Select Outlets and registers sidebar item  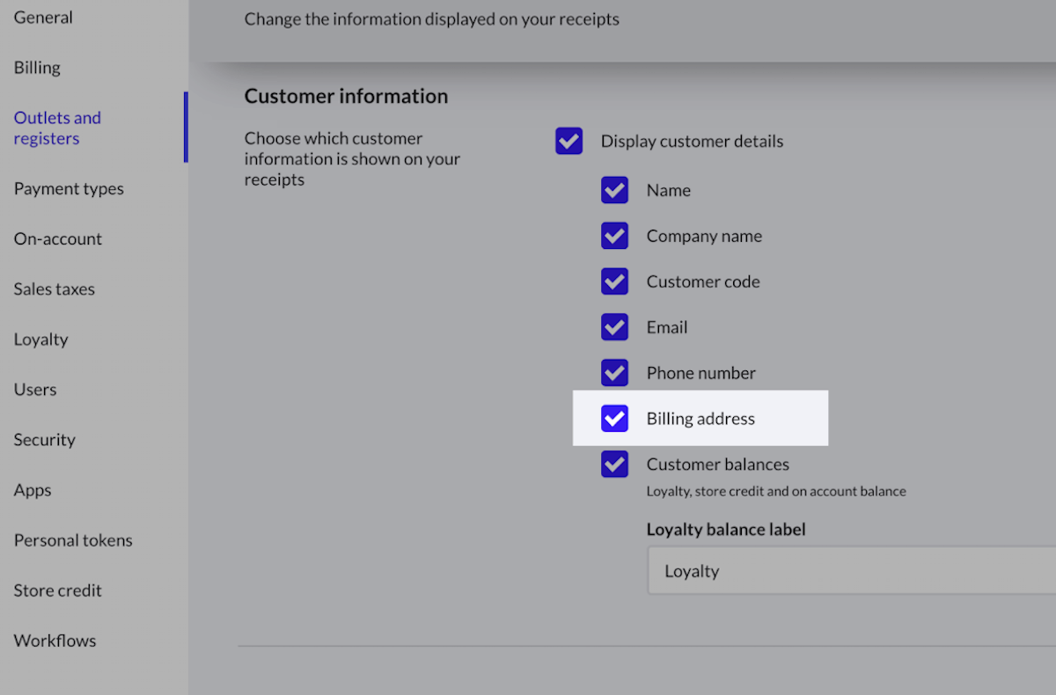pyautogui.click(x=57, y=128)
